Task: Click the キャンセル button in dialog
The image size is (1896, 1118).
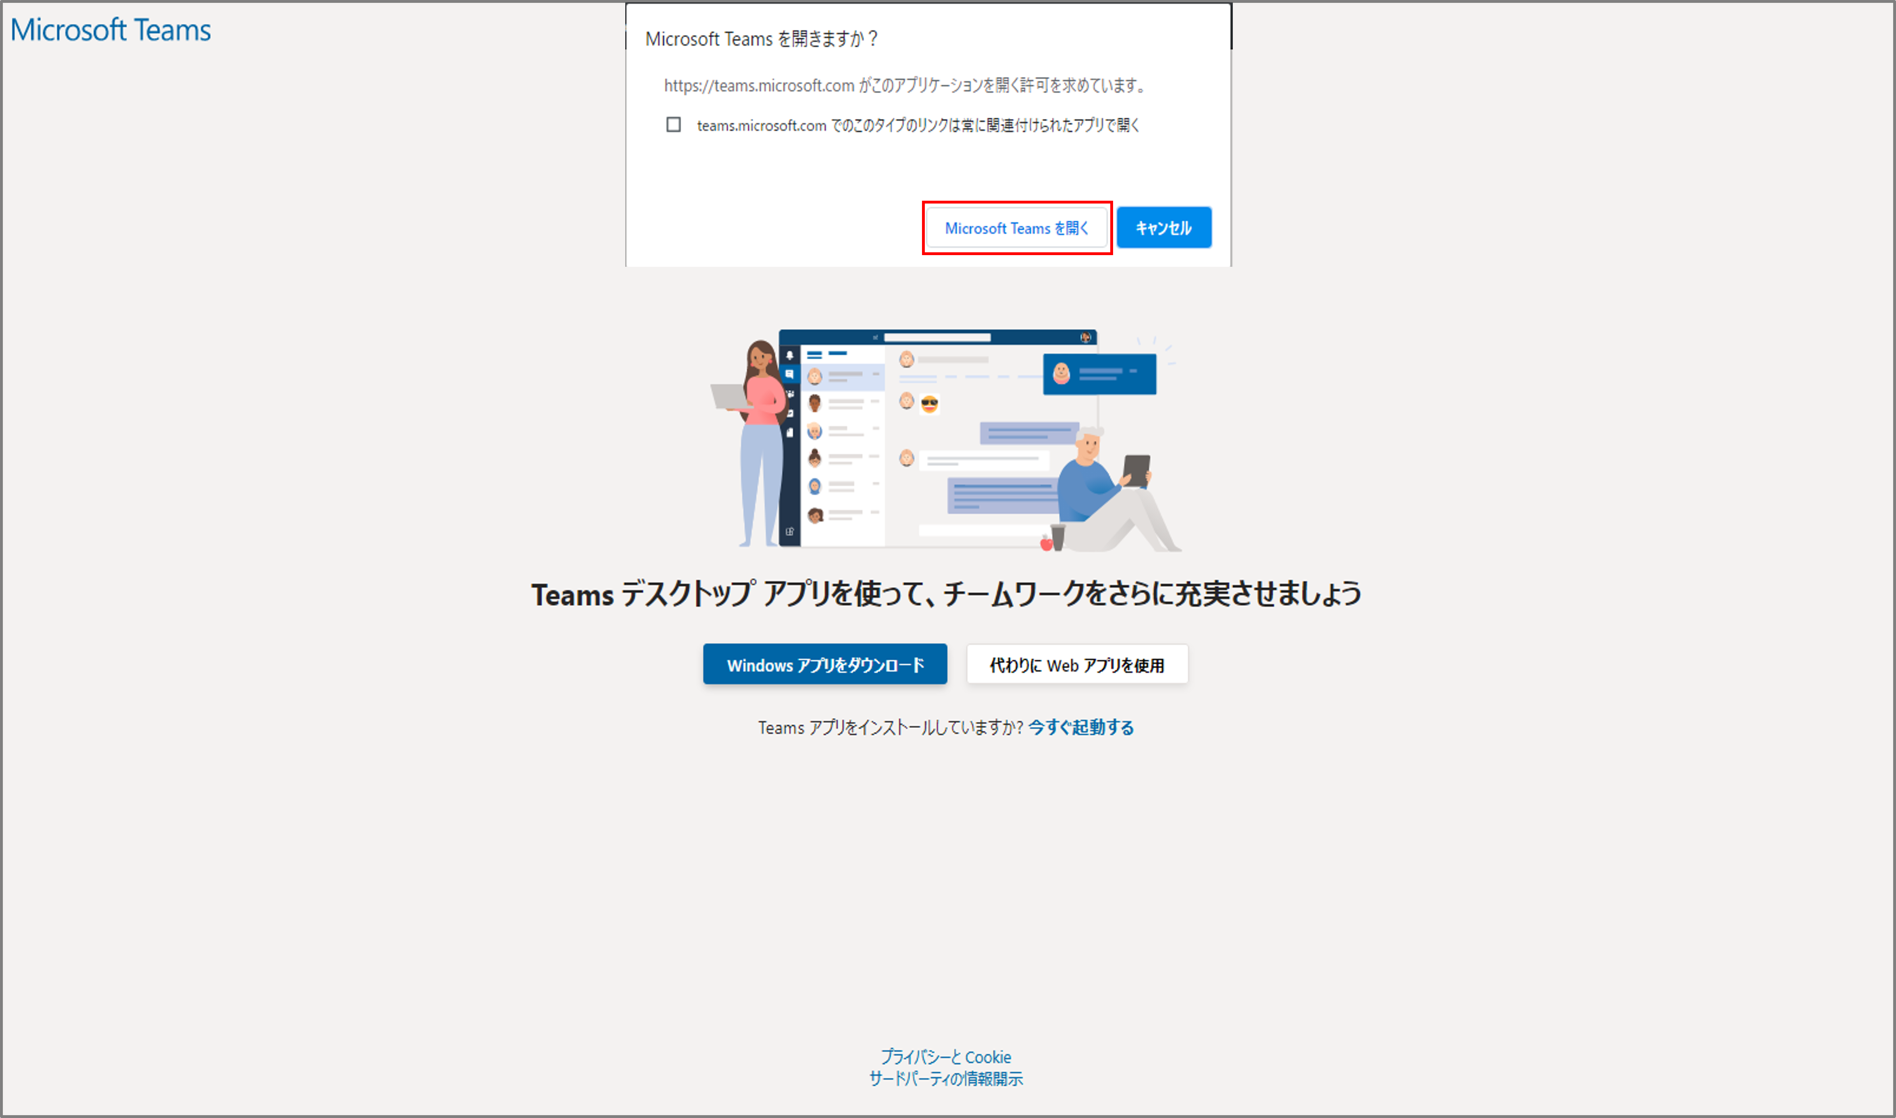Action: coord(1163,228)
